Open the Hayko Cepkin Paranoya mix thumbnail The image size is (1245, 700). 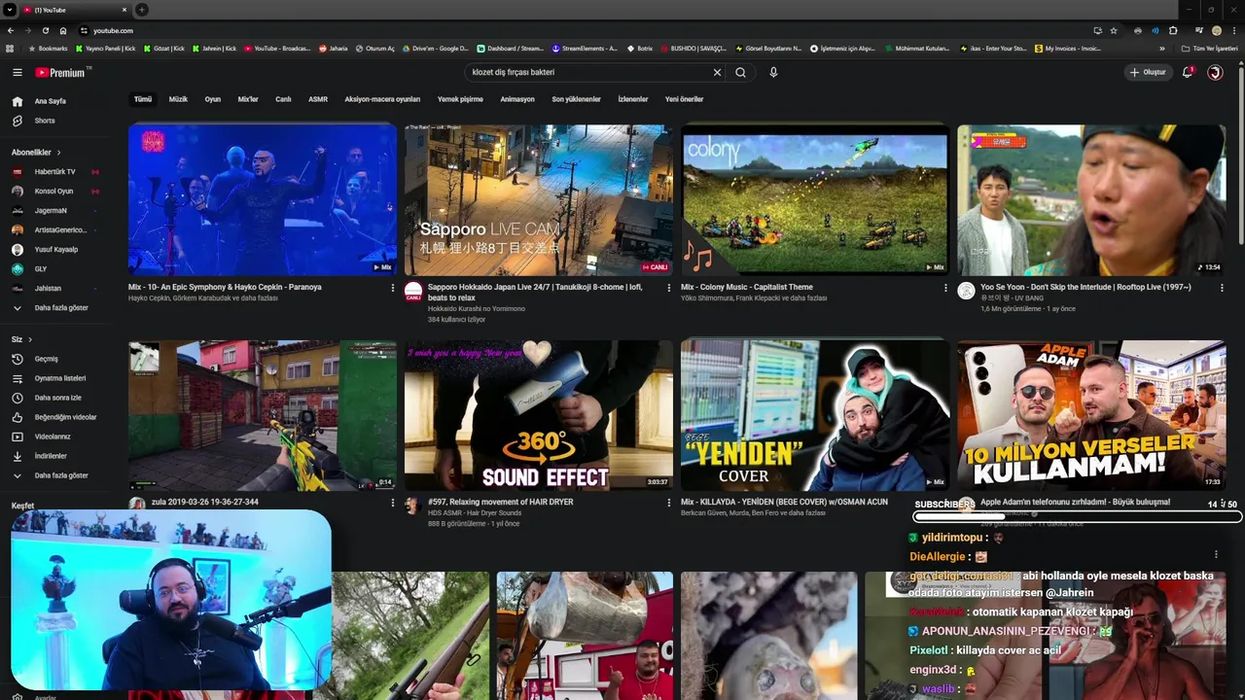coord(263,199)
